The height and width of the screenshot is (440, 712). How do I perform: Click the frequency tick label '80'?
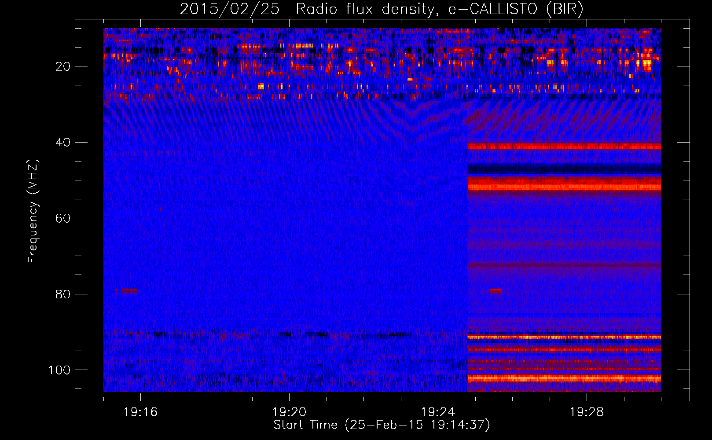[x=63, y=294]
